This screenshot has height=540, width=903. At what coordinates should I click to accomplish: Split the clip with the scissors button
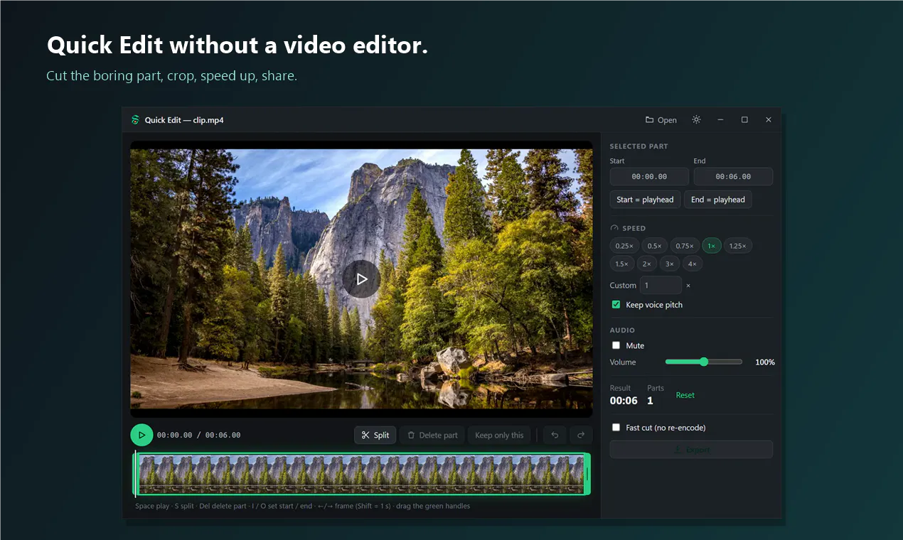click(375, 435)
